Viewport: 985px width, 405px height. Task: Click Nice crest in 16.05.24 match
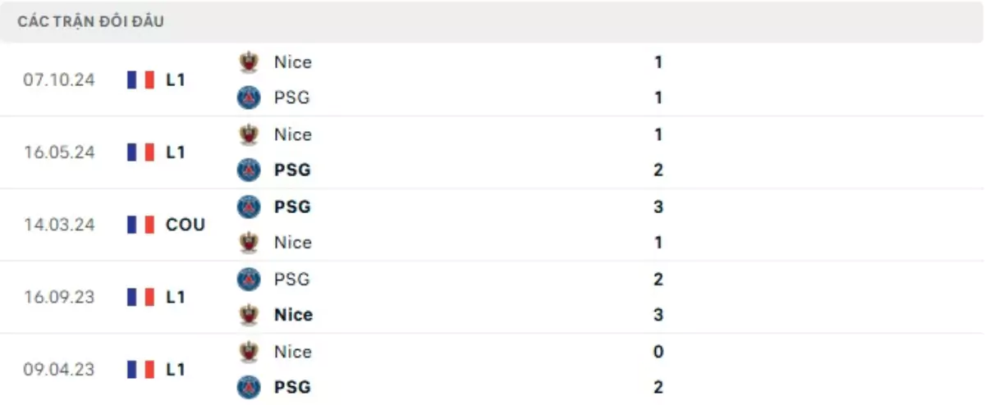[x=247, y=134]
